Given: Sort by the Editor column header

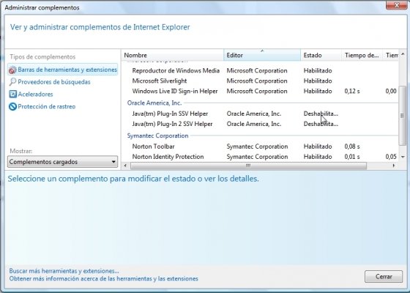Looking at the screenshot, I should pyautogui.click(x=262, y=55).
